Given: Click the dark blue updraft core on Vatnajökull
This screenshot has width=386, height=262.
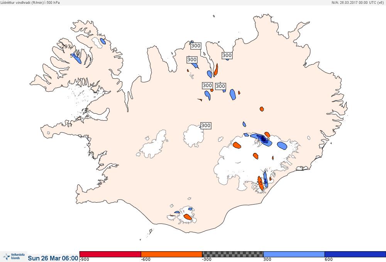Looking at the screenshot, I should (263, 139).
